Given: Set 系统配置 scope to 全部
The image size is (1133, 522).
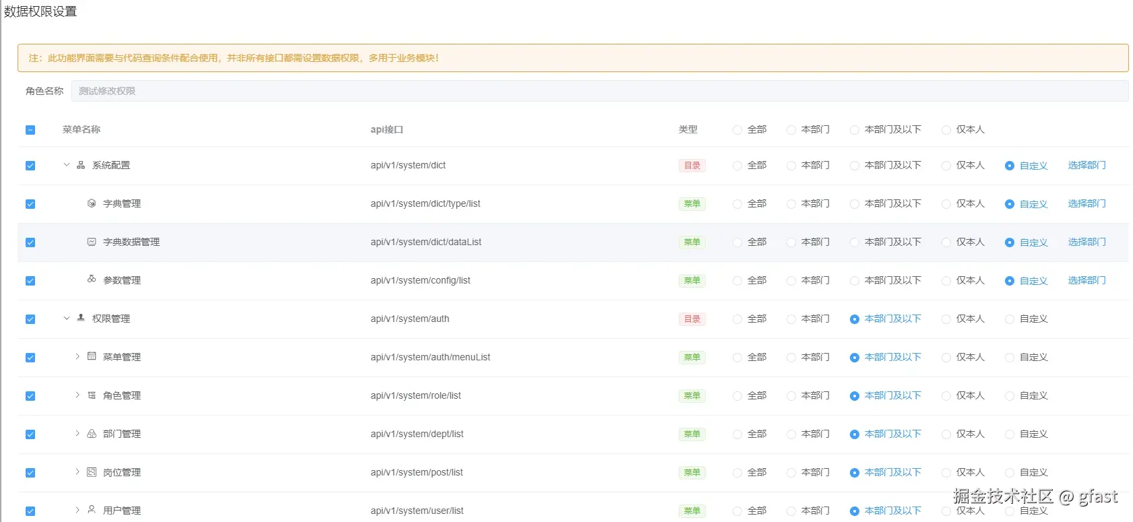Looking at the screenshot, I should click(737, 166).
